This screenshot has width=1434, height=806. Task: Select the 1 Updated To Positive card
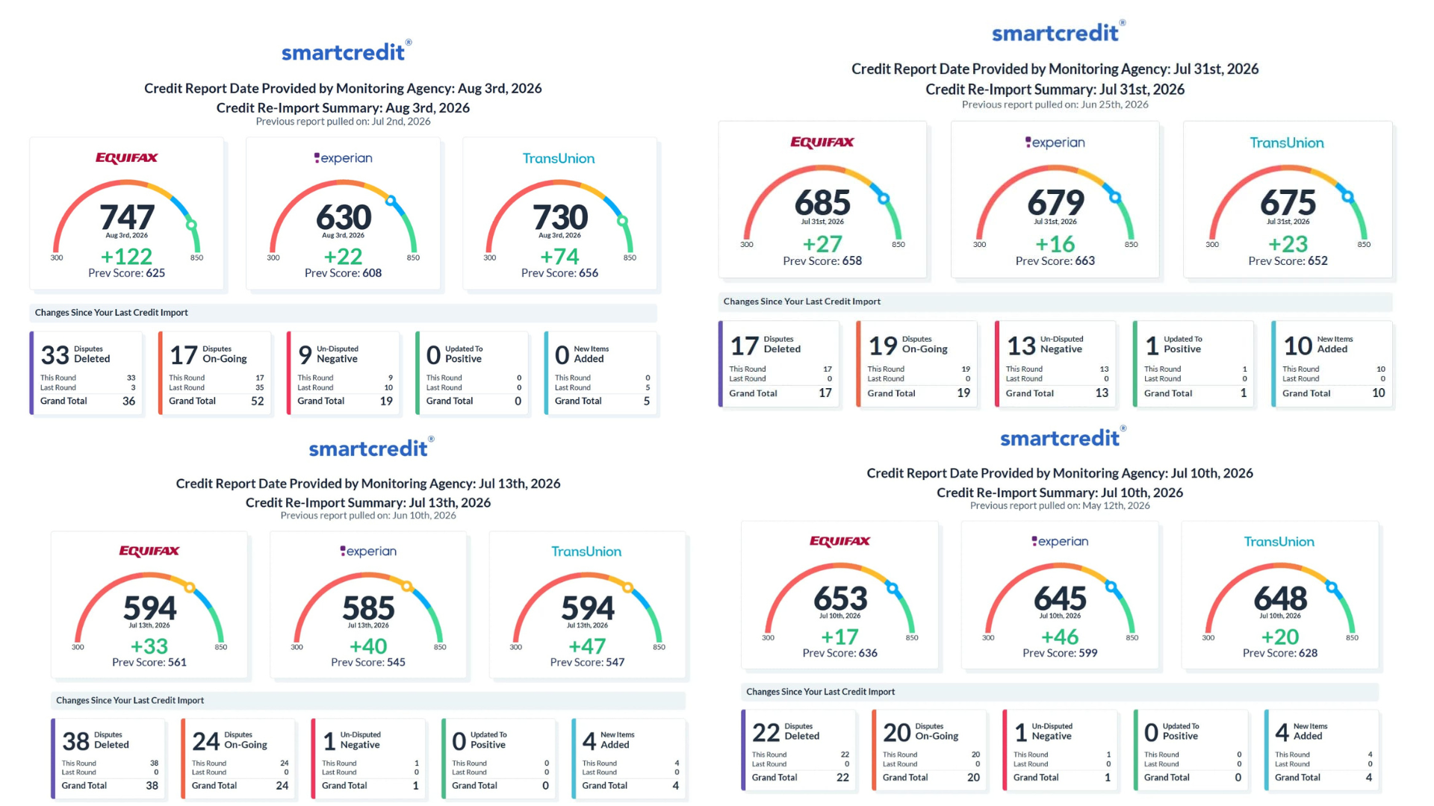click(1194, 363)
